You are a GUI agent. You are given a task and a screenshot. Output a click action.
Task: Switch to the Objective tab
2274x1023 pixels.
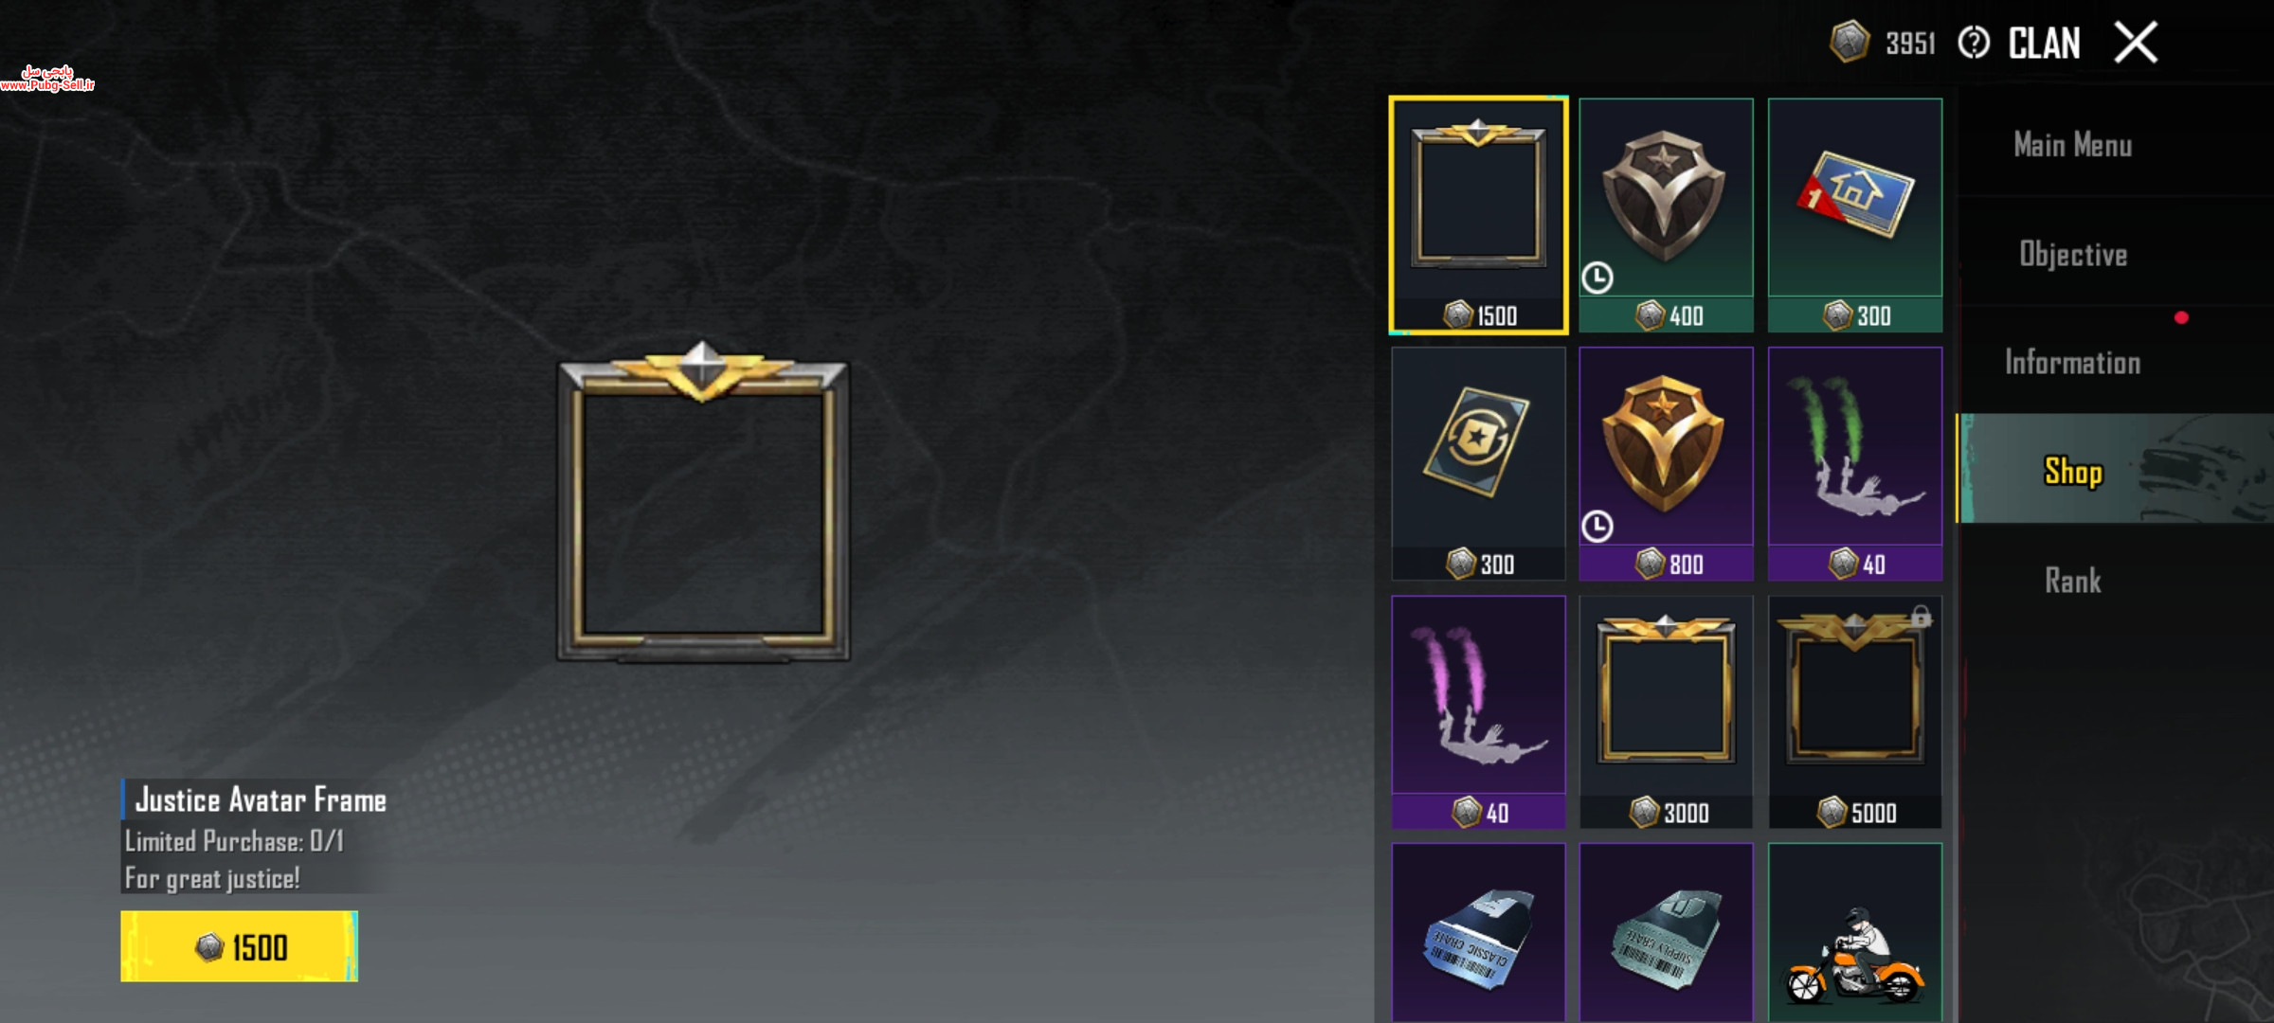2073,254
